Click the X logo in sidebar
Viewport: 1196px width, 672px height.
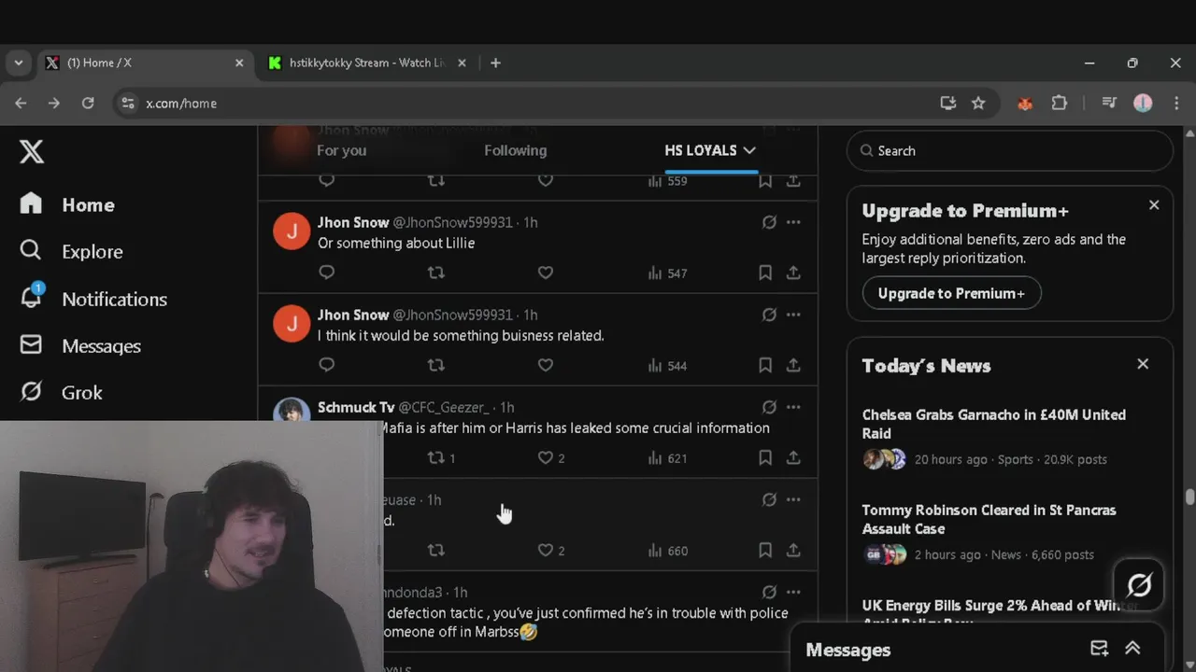click(x=32, y=151)
